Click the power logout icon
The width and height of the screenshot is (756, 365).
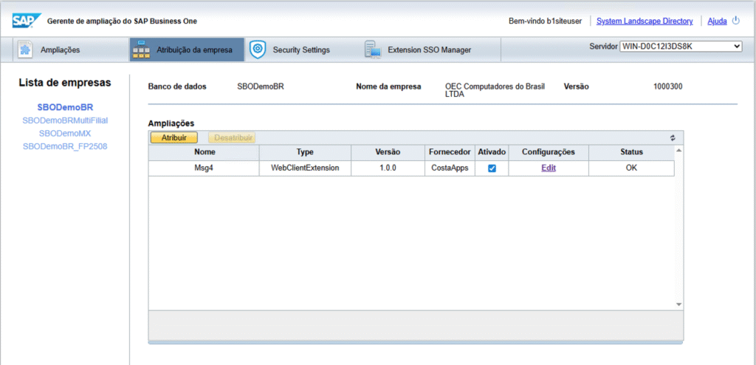(x=735, y=21)
